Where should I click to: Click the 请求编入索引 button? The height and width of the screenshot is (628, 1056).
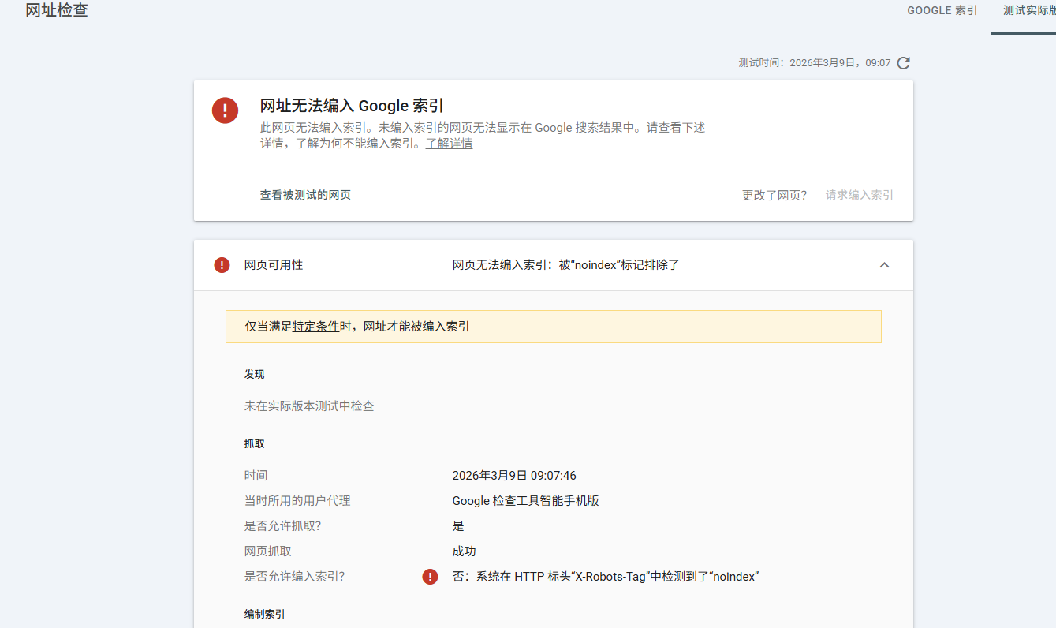click(x=860, y=195)
